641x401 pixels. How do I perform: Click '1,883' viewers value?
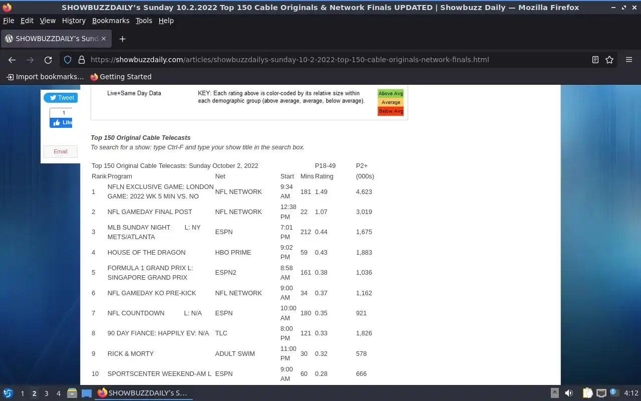(364, 253)
